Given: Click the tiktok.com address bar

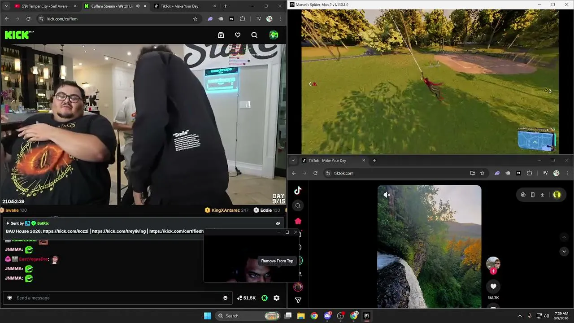Looking at the screenshot, I should point(406,173).
